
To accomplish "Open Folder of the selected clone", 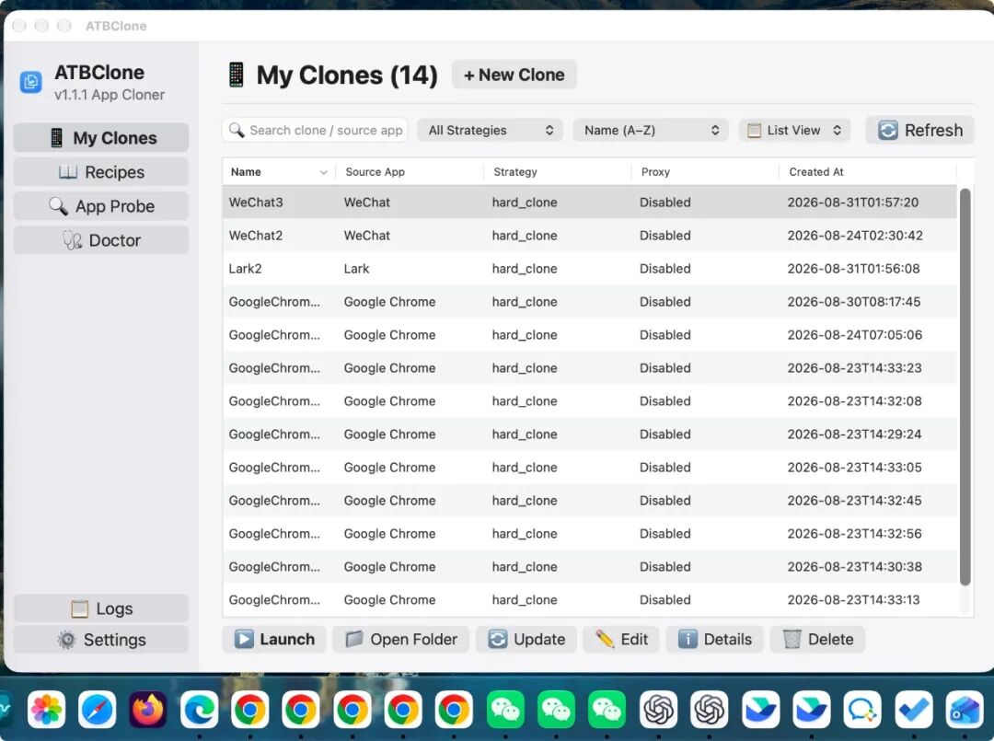I will pos(400,639).
